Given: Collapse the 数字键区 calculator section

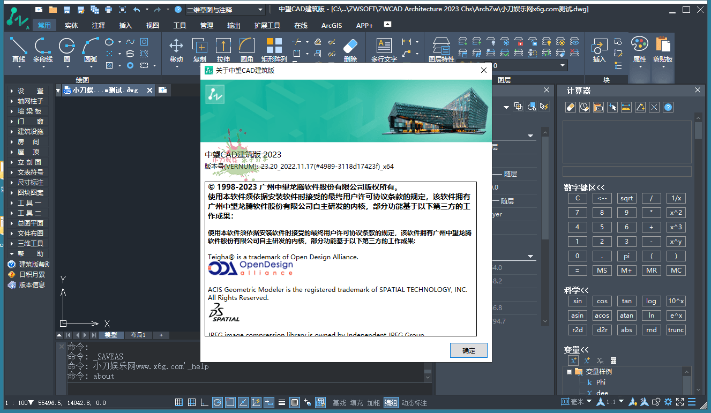Looking at the screenshot, I should click(584, 187).
